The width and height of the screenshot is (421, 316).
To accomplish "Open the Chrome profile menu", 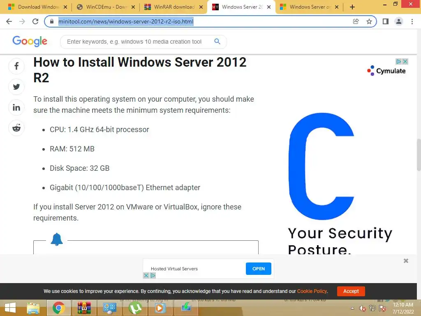I will click(399, 21).
